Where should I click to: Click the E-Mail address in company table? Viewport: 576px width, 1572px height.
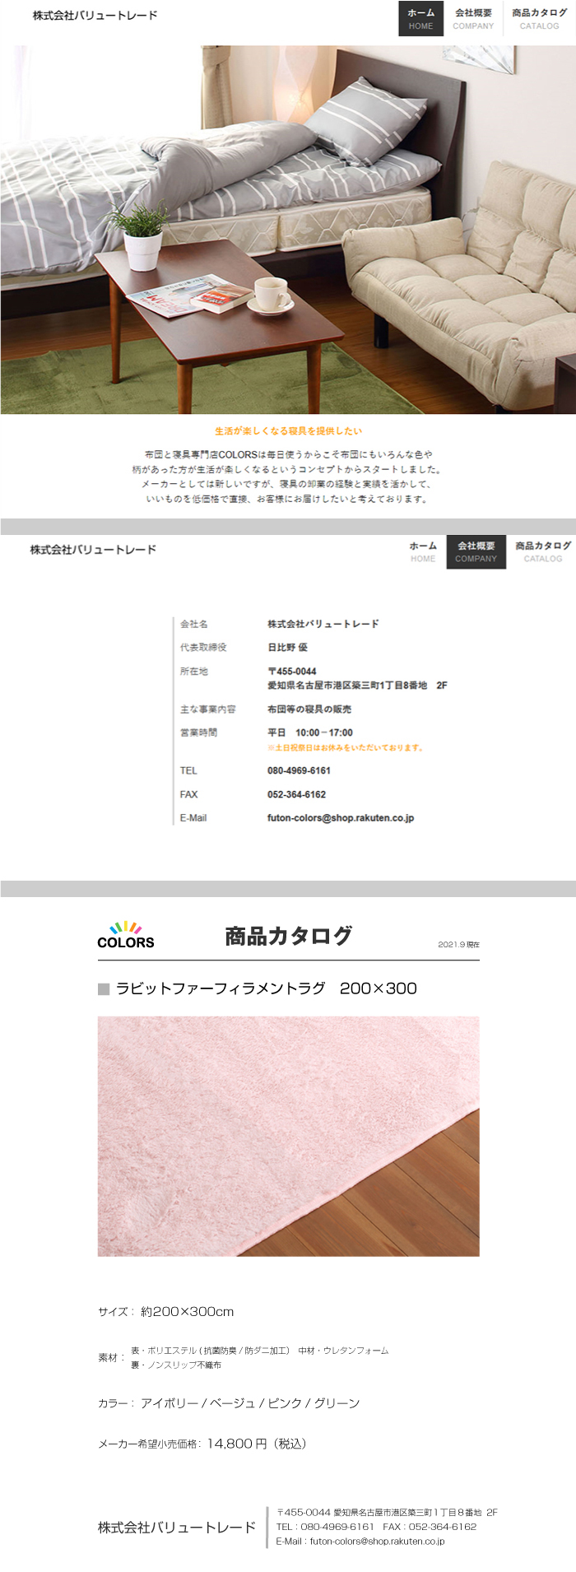point(340,818)
